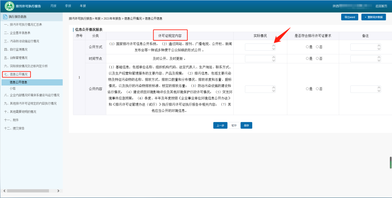Click the sidebar scroll right arrow
The height and width of the screenshot is (198, 392).
pyautogui.click(x=61, y=190)
